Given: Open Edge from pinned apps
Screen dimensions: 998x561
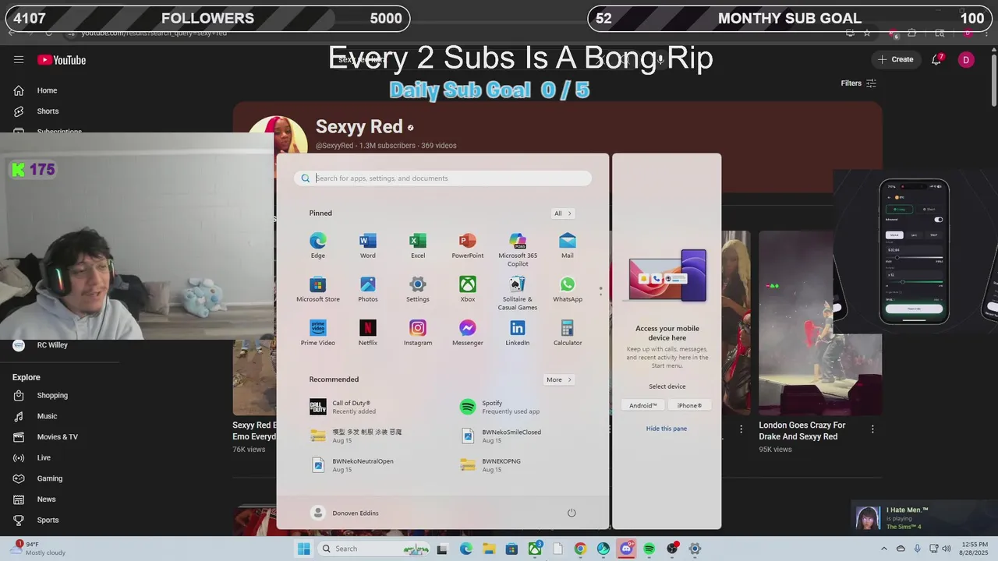Looking at the screenshot, I should 318,245.
